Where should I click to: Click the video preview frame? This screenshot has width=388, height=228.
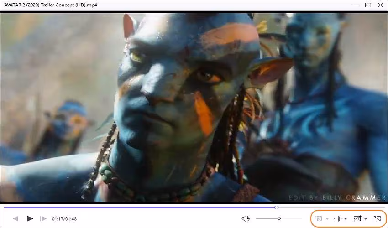(194, 107)
